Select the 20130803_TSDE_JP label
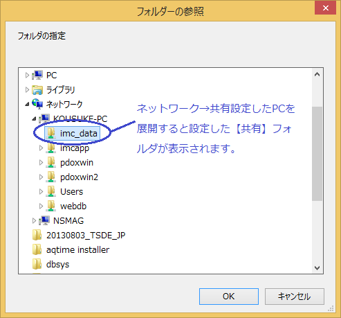 [x=86, y=236]
